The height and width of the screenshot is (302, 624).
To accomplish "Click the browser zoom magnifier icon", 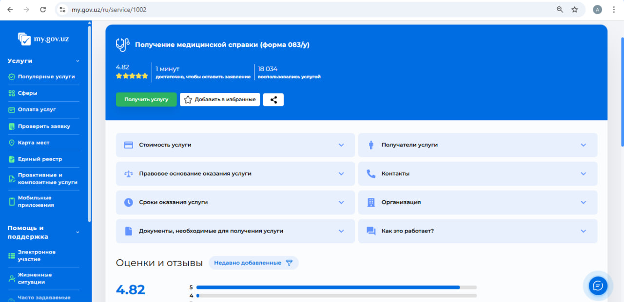I will 560,10.
